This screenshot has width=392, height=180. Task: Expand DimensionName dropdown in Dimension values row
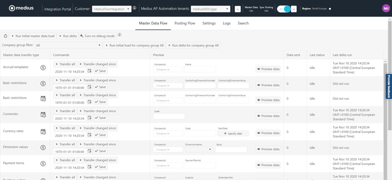[199, 149]
